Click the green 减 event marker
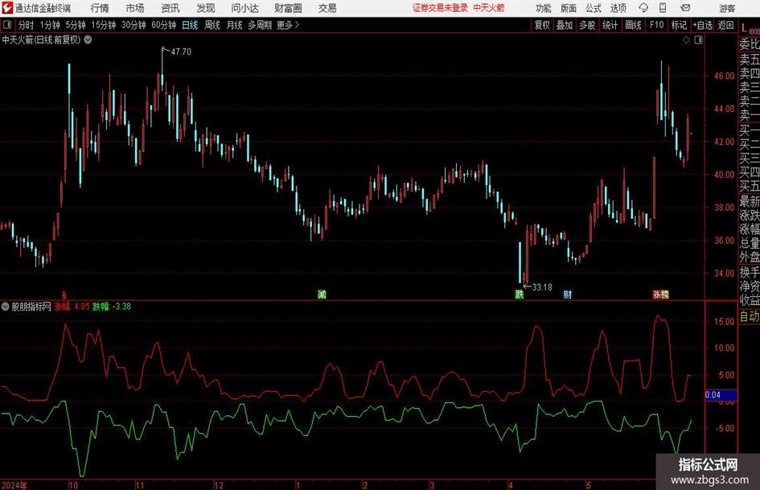The width and height of the screenshot is (760, 490). coord(322,294)
